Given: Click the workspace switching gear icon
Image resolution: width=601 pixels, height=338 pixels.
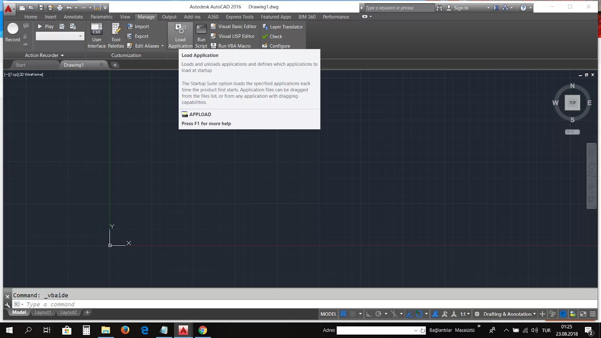Looking at the screenshot, I should [477, 314].
